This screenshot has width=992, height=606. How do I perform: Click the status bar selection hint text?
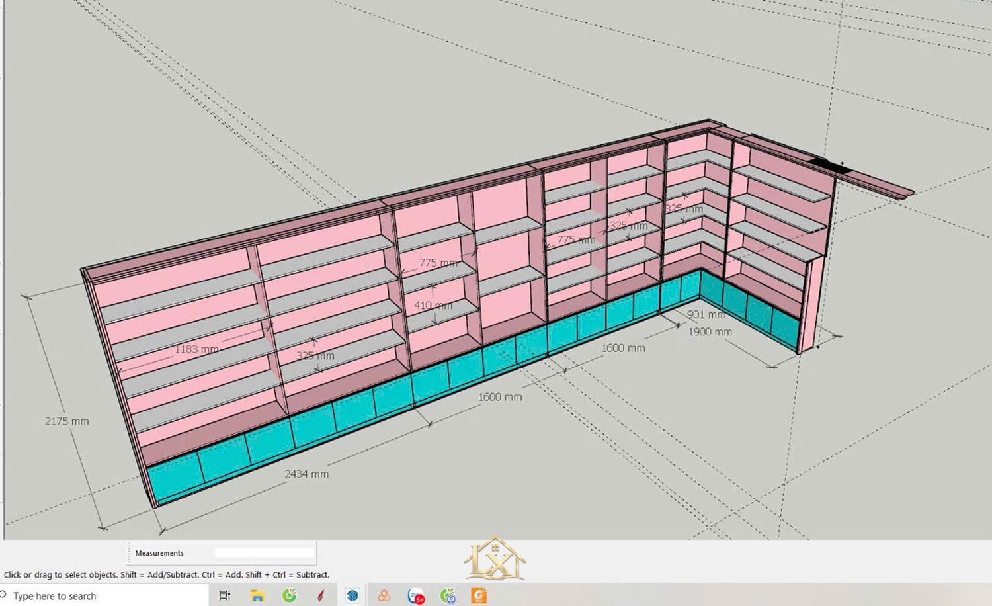[167, 574]
